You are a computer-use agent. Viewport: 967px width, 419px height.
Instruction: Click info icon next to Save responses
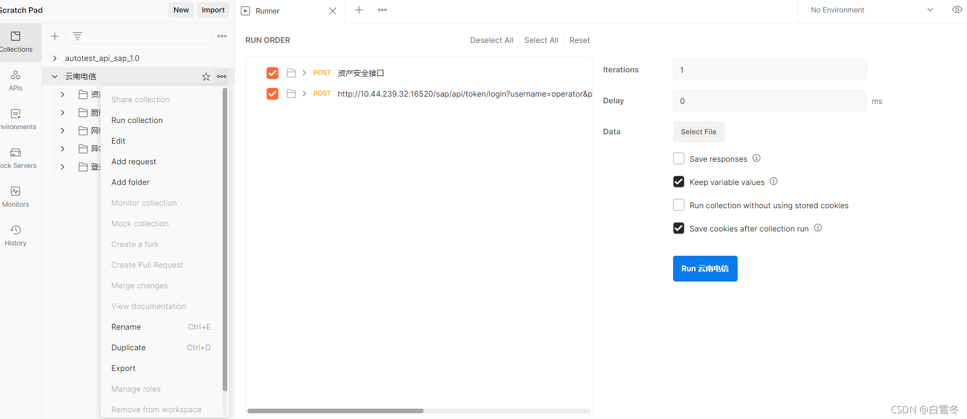click(756, 158)
